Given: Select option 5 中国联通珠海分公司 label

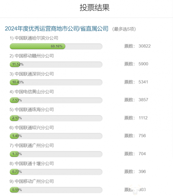Looking at the screenshot, I should click(32, 110).
